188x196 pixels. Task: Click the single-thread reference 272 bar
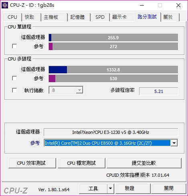[x=113, y=46]
